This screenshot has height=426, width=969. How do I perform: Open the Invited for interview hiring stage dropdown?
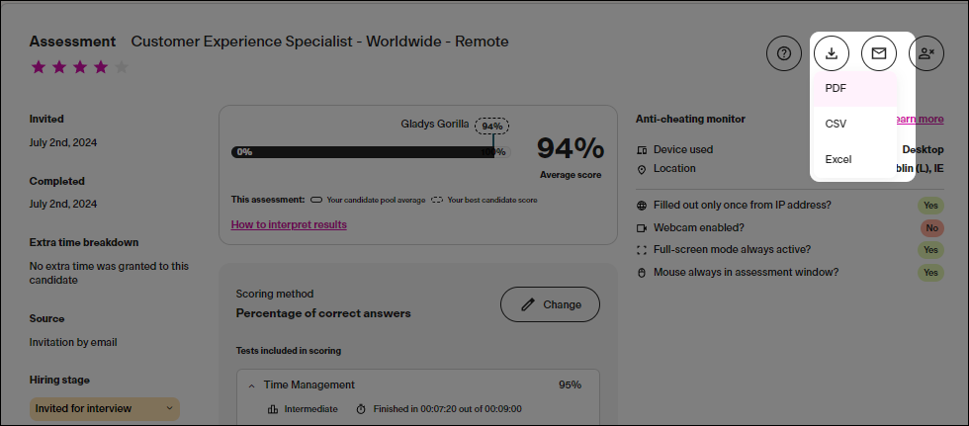(105, 409)
